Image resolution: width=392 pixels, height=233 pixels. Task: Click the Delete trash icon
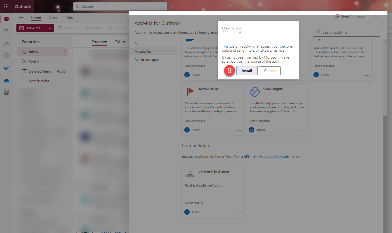coord(60,28)
